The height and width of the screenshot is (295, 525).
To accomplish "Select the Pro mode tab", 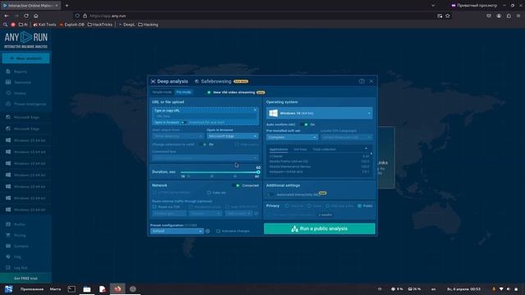I will (184, 92).
